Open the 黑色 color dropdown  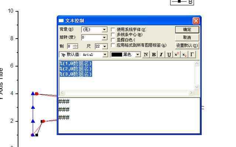[x=138, y=55]
